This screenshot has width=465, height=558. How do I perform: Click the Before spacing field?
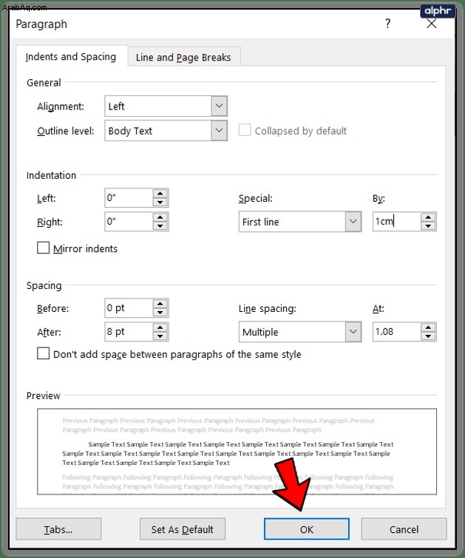coord(129,308)
